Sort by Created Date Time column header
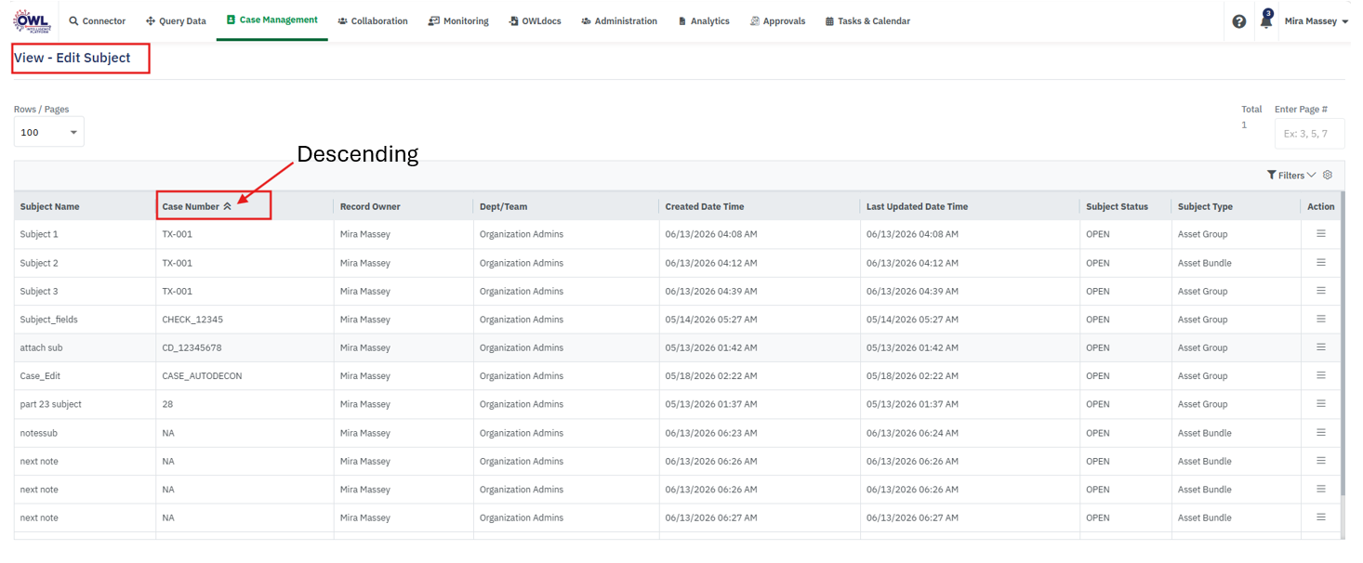Screen dimensions: 1363x563 (705, 206)
